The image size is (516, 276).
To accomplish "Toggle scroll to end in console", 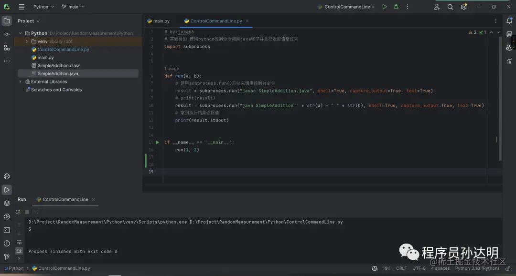I will point(19,250).
